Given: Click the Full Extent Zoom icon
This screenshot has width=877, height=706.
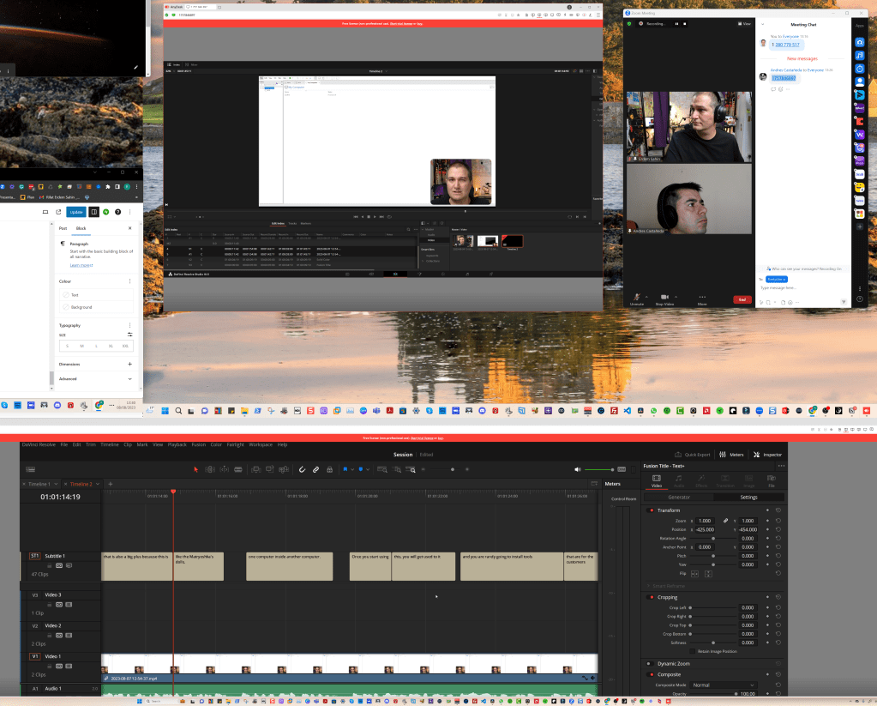Looking at the screenshot, I should tap(382, 469).
